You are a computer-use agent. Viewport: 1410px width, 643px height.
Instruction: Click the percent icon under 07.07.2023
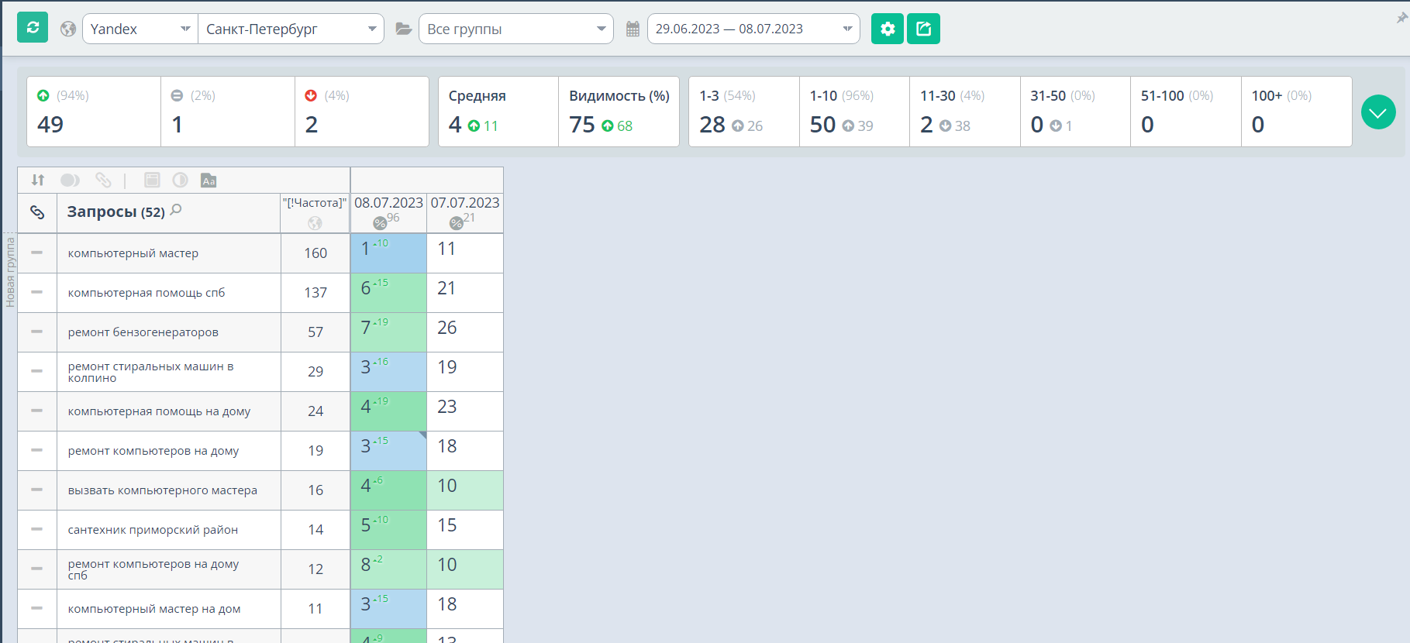pyautogui.click(x=457, y=223)
